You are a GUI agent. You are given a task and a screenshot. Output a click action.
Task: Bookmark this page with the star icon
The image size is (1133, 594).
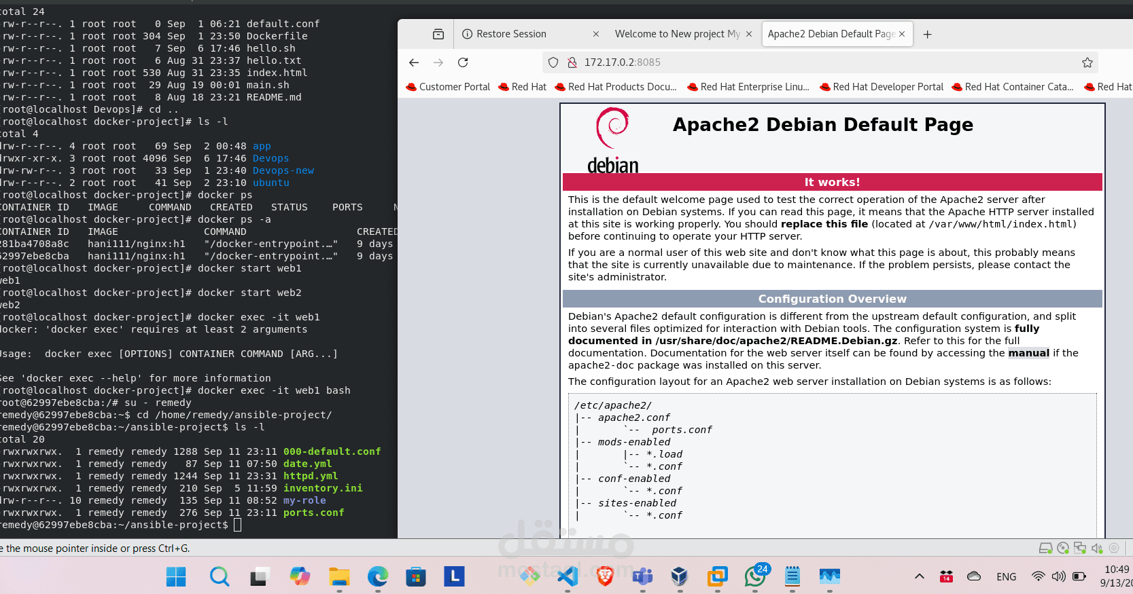(1087, 62)
